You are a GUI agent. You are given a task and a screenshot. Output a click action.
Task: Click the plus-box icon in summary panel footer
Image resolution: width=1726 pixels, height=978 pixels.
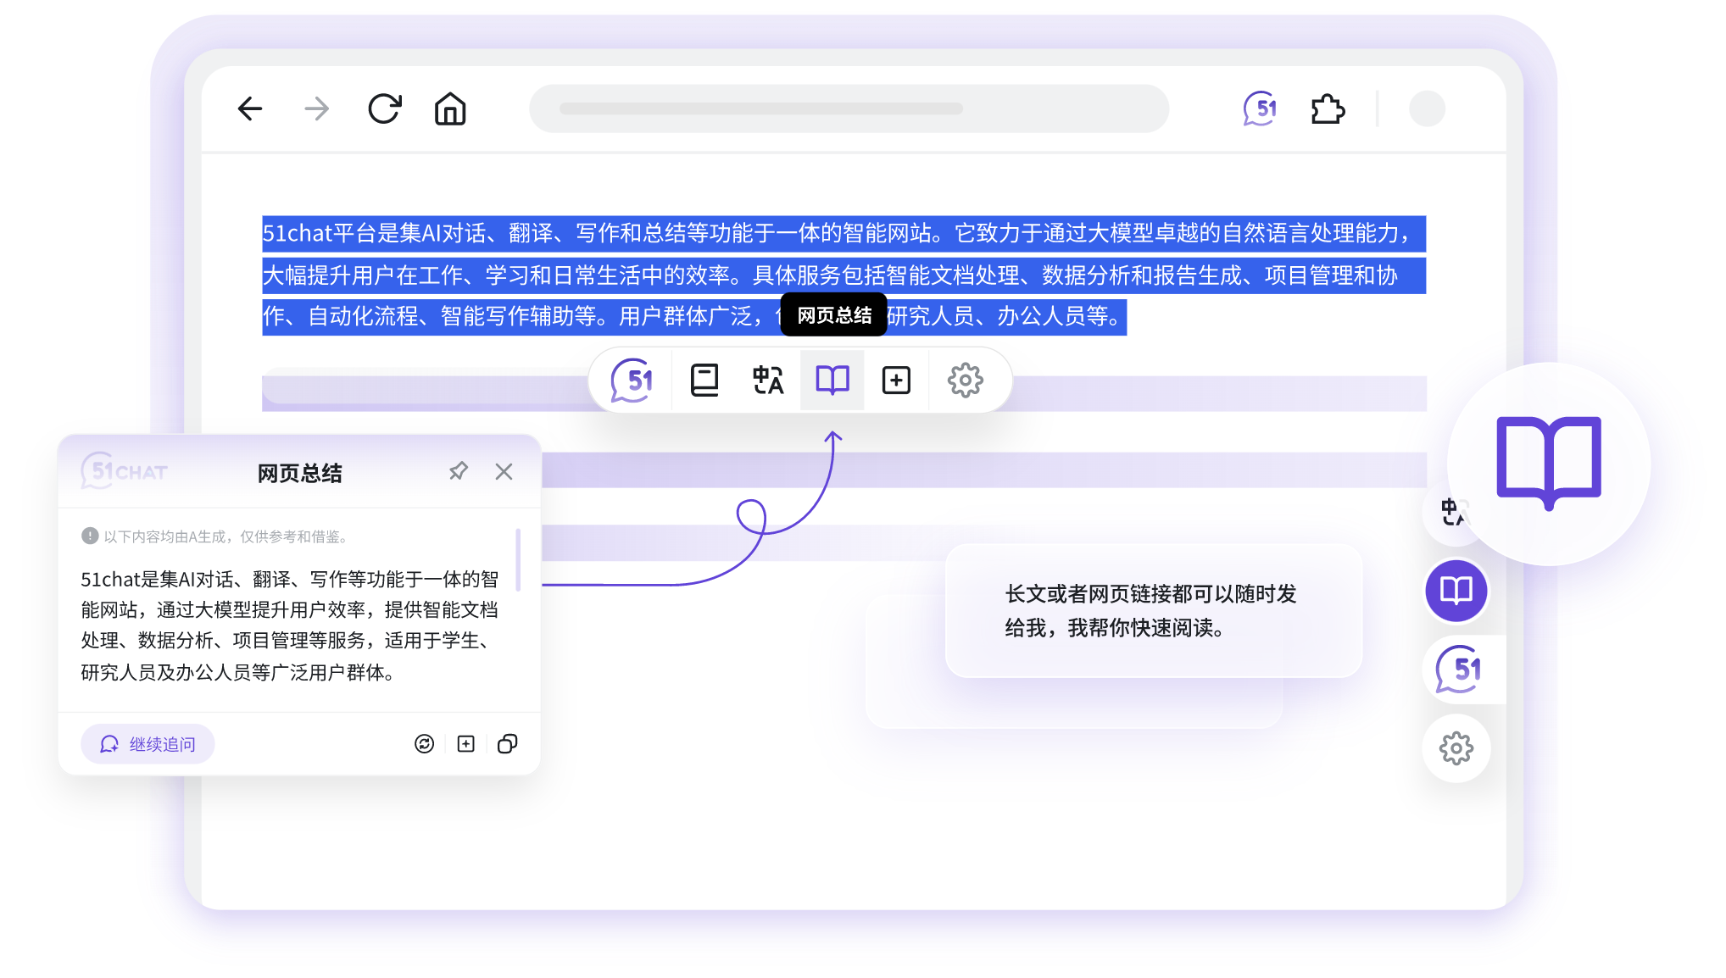(466, 744)
